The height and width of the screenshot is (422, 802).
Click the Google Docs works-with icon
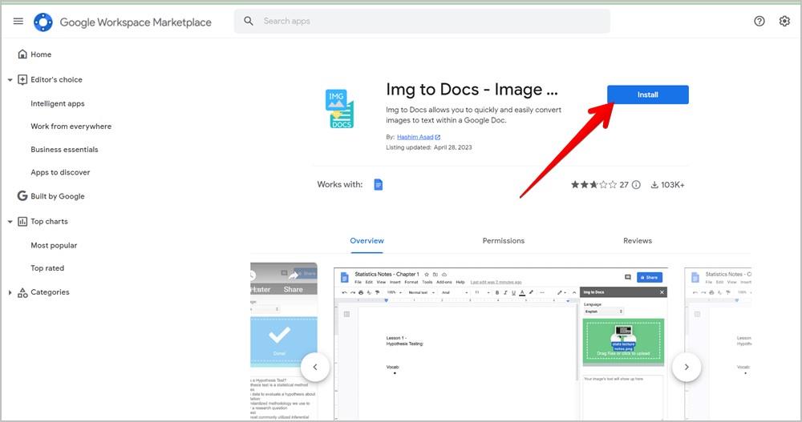(x=379, y=184)
